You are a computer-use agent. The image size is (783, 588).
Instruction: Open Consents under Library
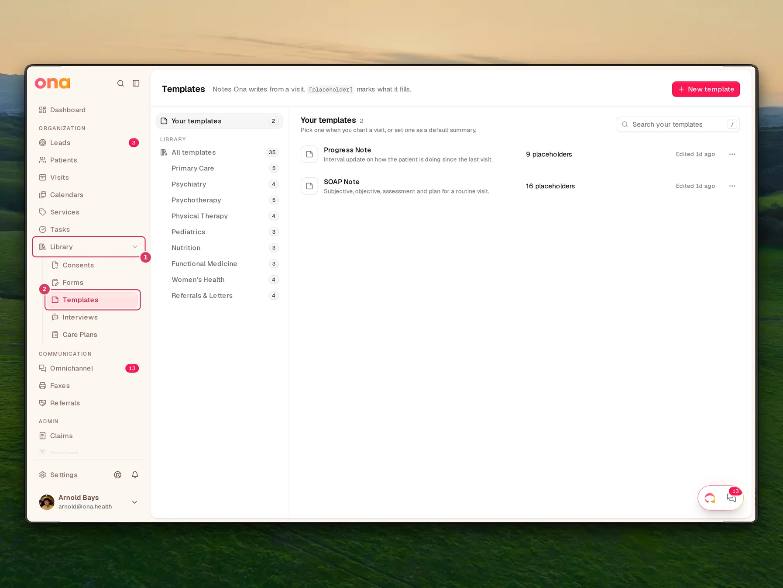click(x=93, y=265)
